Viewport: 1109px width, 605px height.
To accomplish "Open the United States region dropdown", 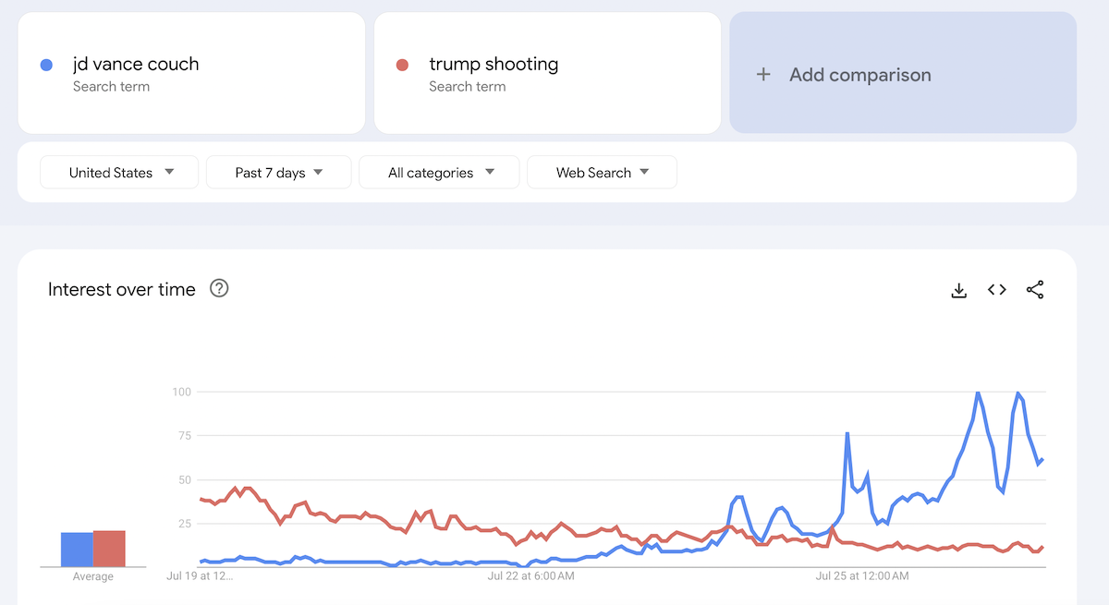I will (119, 173).
